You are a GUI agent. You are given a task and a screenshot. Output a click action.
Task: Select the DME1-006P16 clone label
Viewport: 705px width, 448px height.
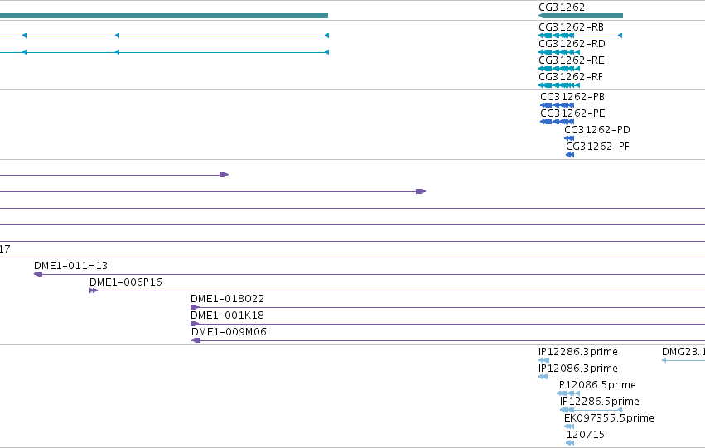(125, 282)
